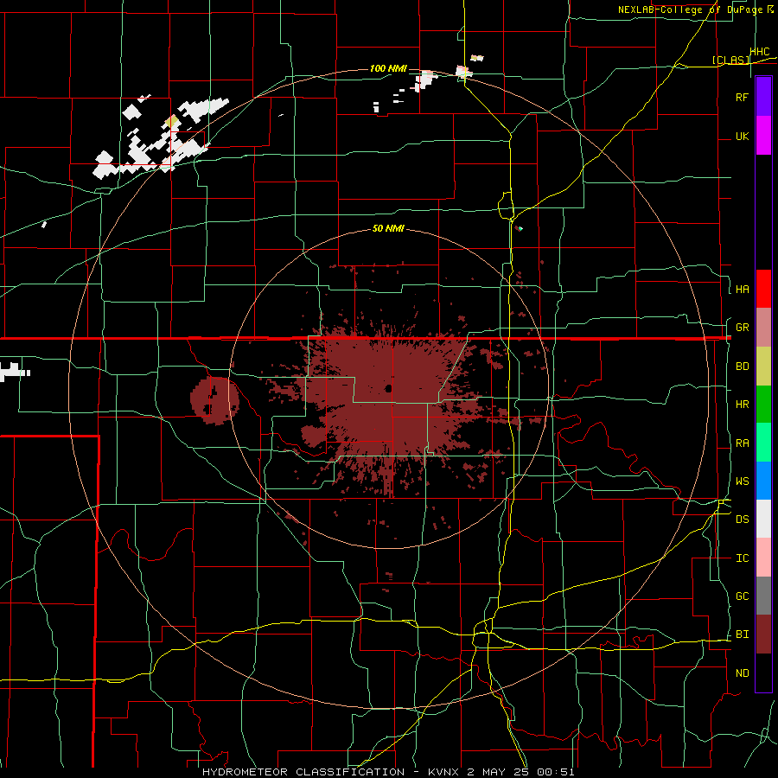This screenshot has width=778, height=778.
Task: Click the 50 NMI range ring label
Action: coord(388,228)
